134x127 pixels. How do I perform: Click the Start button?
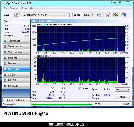coord(122,97)
